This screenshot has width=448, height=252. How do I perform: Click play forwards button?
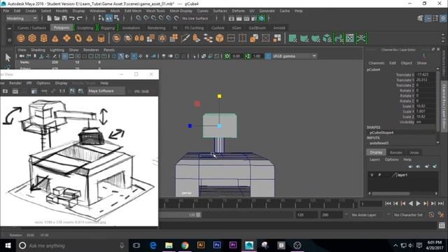point(418,204)
